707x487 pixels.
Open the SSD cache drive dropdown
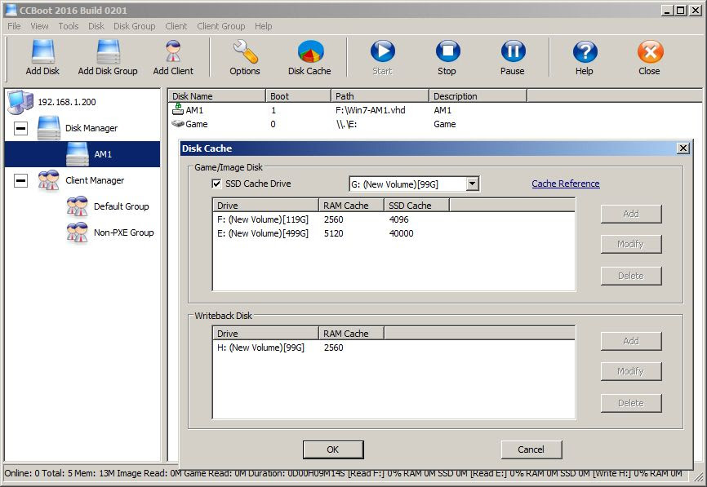point(472,184)
